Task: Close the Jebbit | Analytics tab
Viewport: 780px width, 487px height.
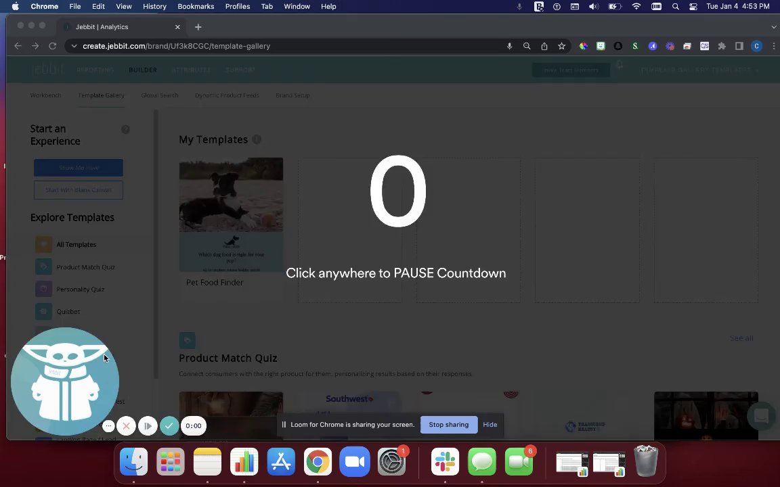Action: [x=177, y=27]
